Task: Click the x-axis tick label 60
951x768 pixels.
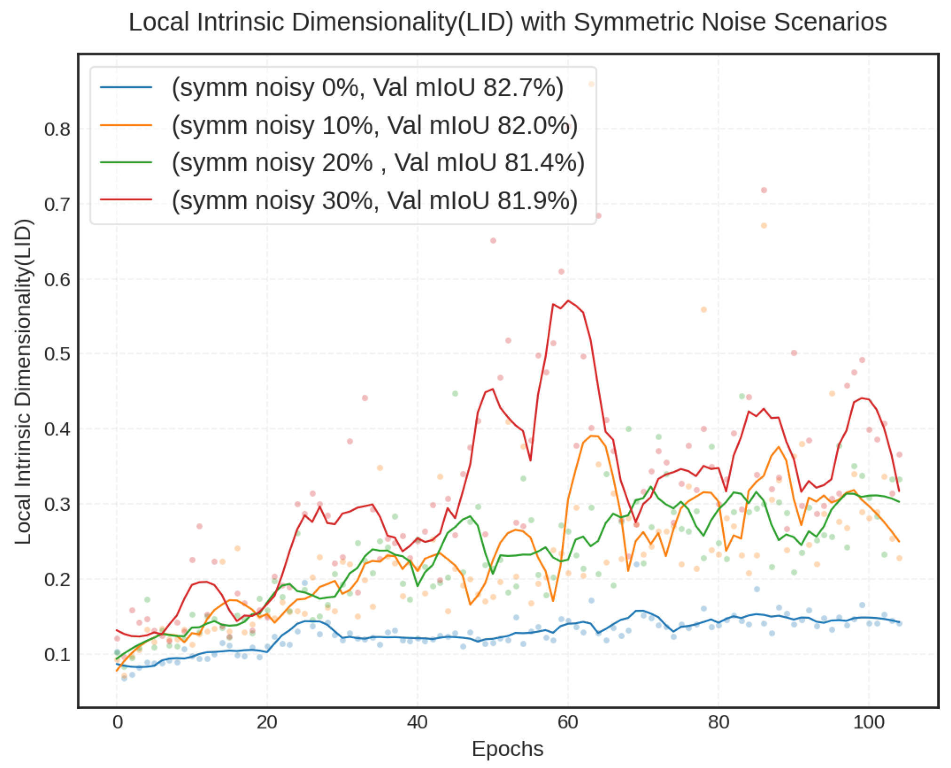Action: click(567, 721)
